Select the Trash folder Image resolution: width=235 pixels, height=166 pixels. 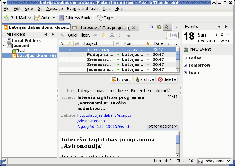[x=19, y=51]
